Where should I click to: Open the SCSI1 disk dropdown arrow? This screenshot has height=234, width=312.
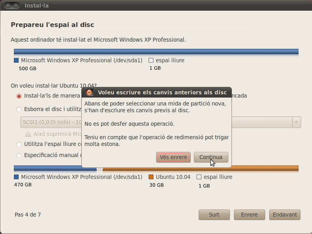(297, 123)
